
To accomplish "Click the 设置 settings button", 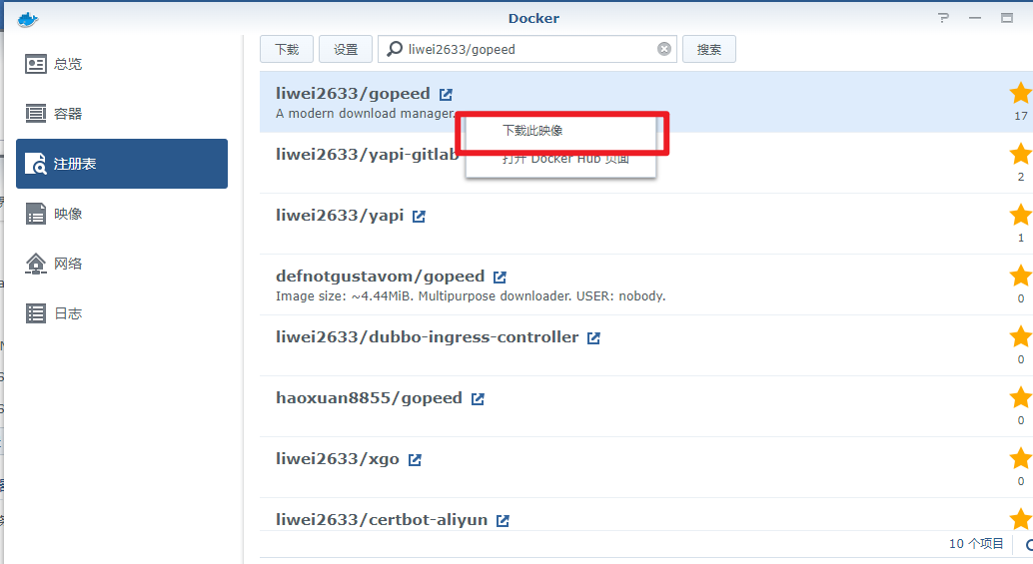I will coord(346,49).
